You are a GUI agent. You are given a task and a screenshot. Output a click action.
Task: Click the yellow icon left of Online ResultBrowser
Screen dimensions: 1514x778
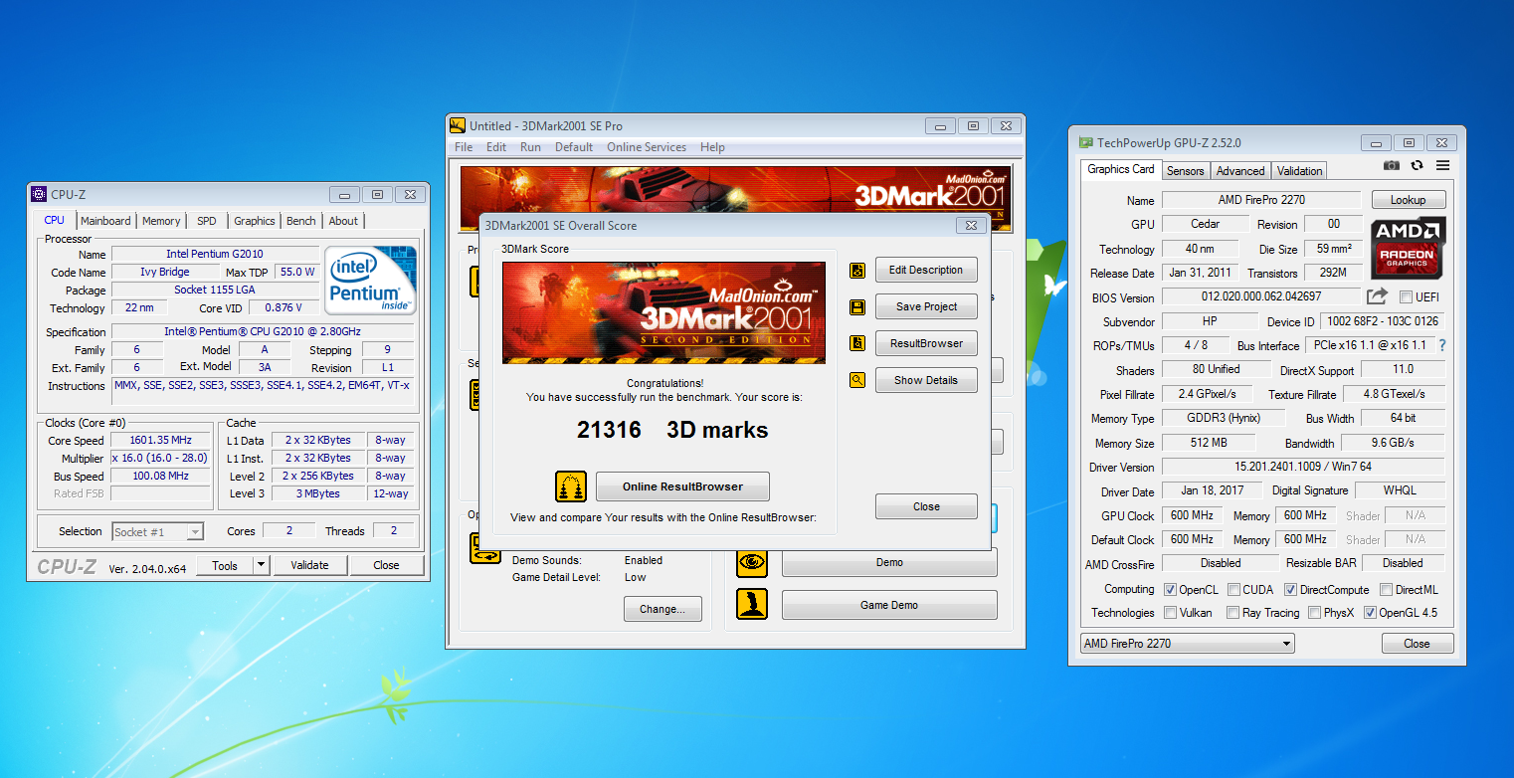pyautogui.click(x=571, y=486)
